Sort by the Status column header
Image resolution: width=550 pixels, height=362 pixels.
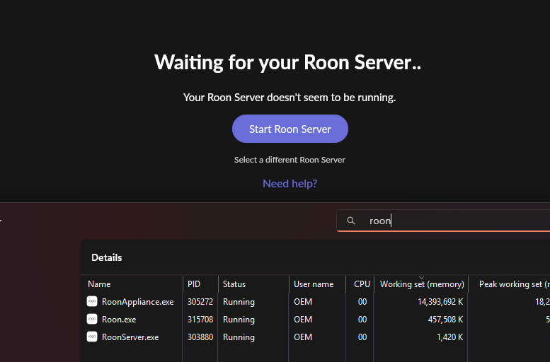click(234, 284)
